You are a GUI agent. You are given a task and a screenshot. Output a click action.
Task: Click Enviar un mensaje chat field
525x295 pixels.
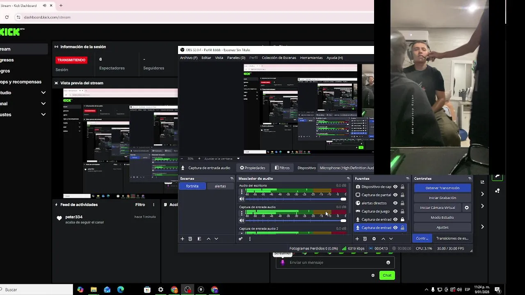pyautogui.click(x=335, y=263)
